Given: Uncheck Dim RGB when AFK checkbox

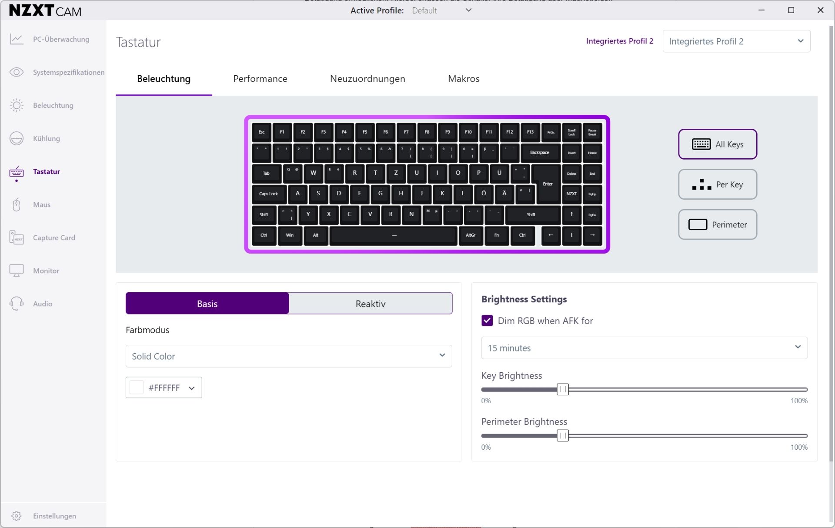Looking at the screenshot, I should pyautogui.click(x=487, y=321).
